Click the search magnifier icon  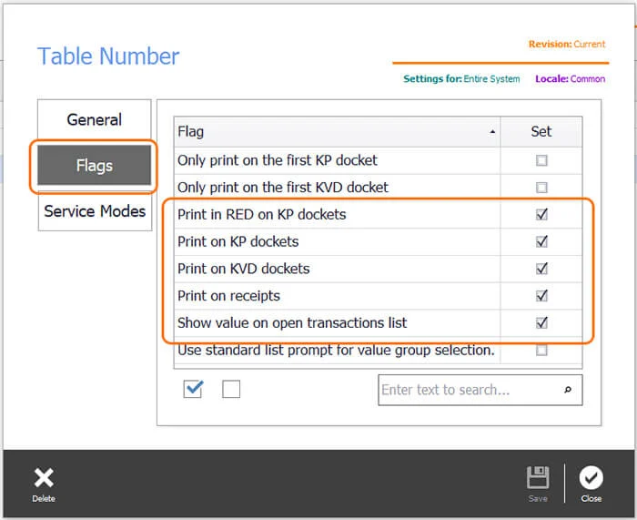click(x=568, y=390)
